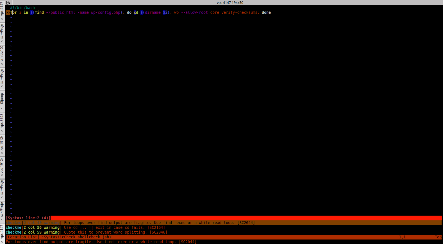The image size is (443, 244).
Task: Open the terminal grouping grid icon
Action: point(8,3)
